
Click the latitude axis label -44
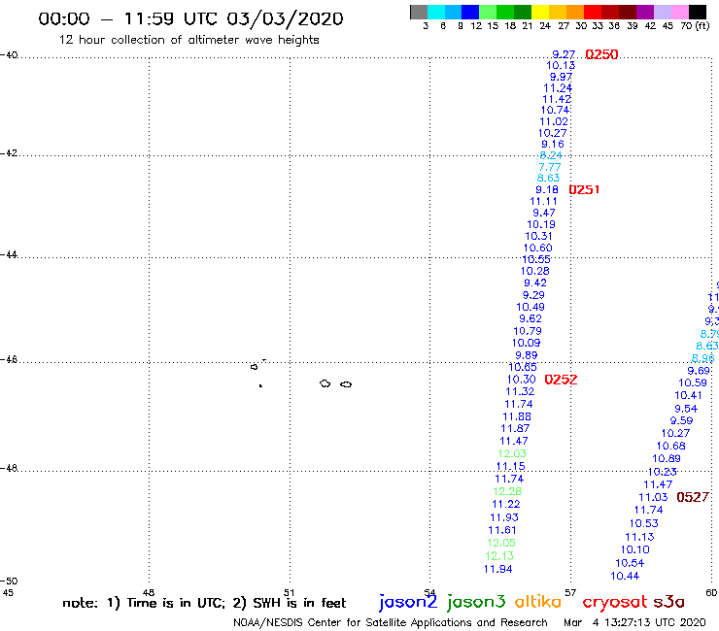pos(9,254)
